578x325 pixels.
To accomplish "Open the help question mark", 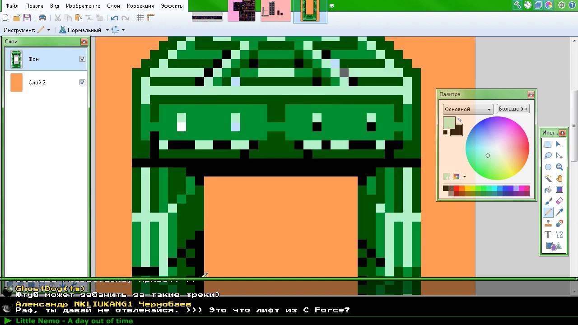I will point(572,5).
